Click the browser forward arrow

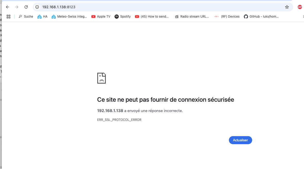coord(17,7)
